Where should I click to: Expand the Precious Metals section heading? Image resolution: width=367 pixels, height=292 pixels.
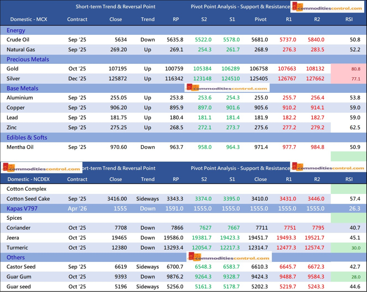(x=28, y=59)
